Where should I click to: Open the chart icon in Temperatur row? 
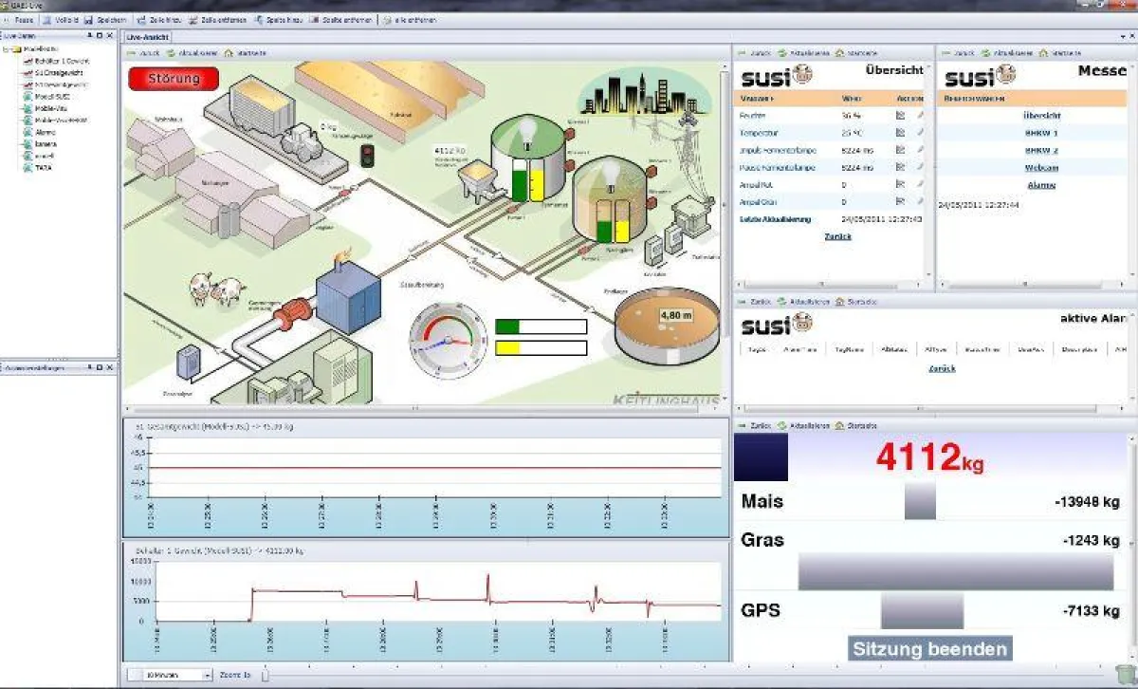point(901,132)
